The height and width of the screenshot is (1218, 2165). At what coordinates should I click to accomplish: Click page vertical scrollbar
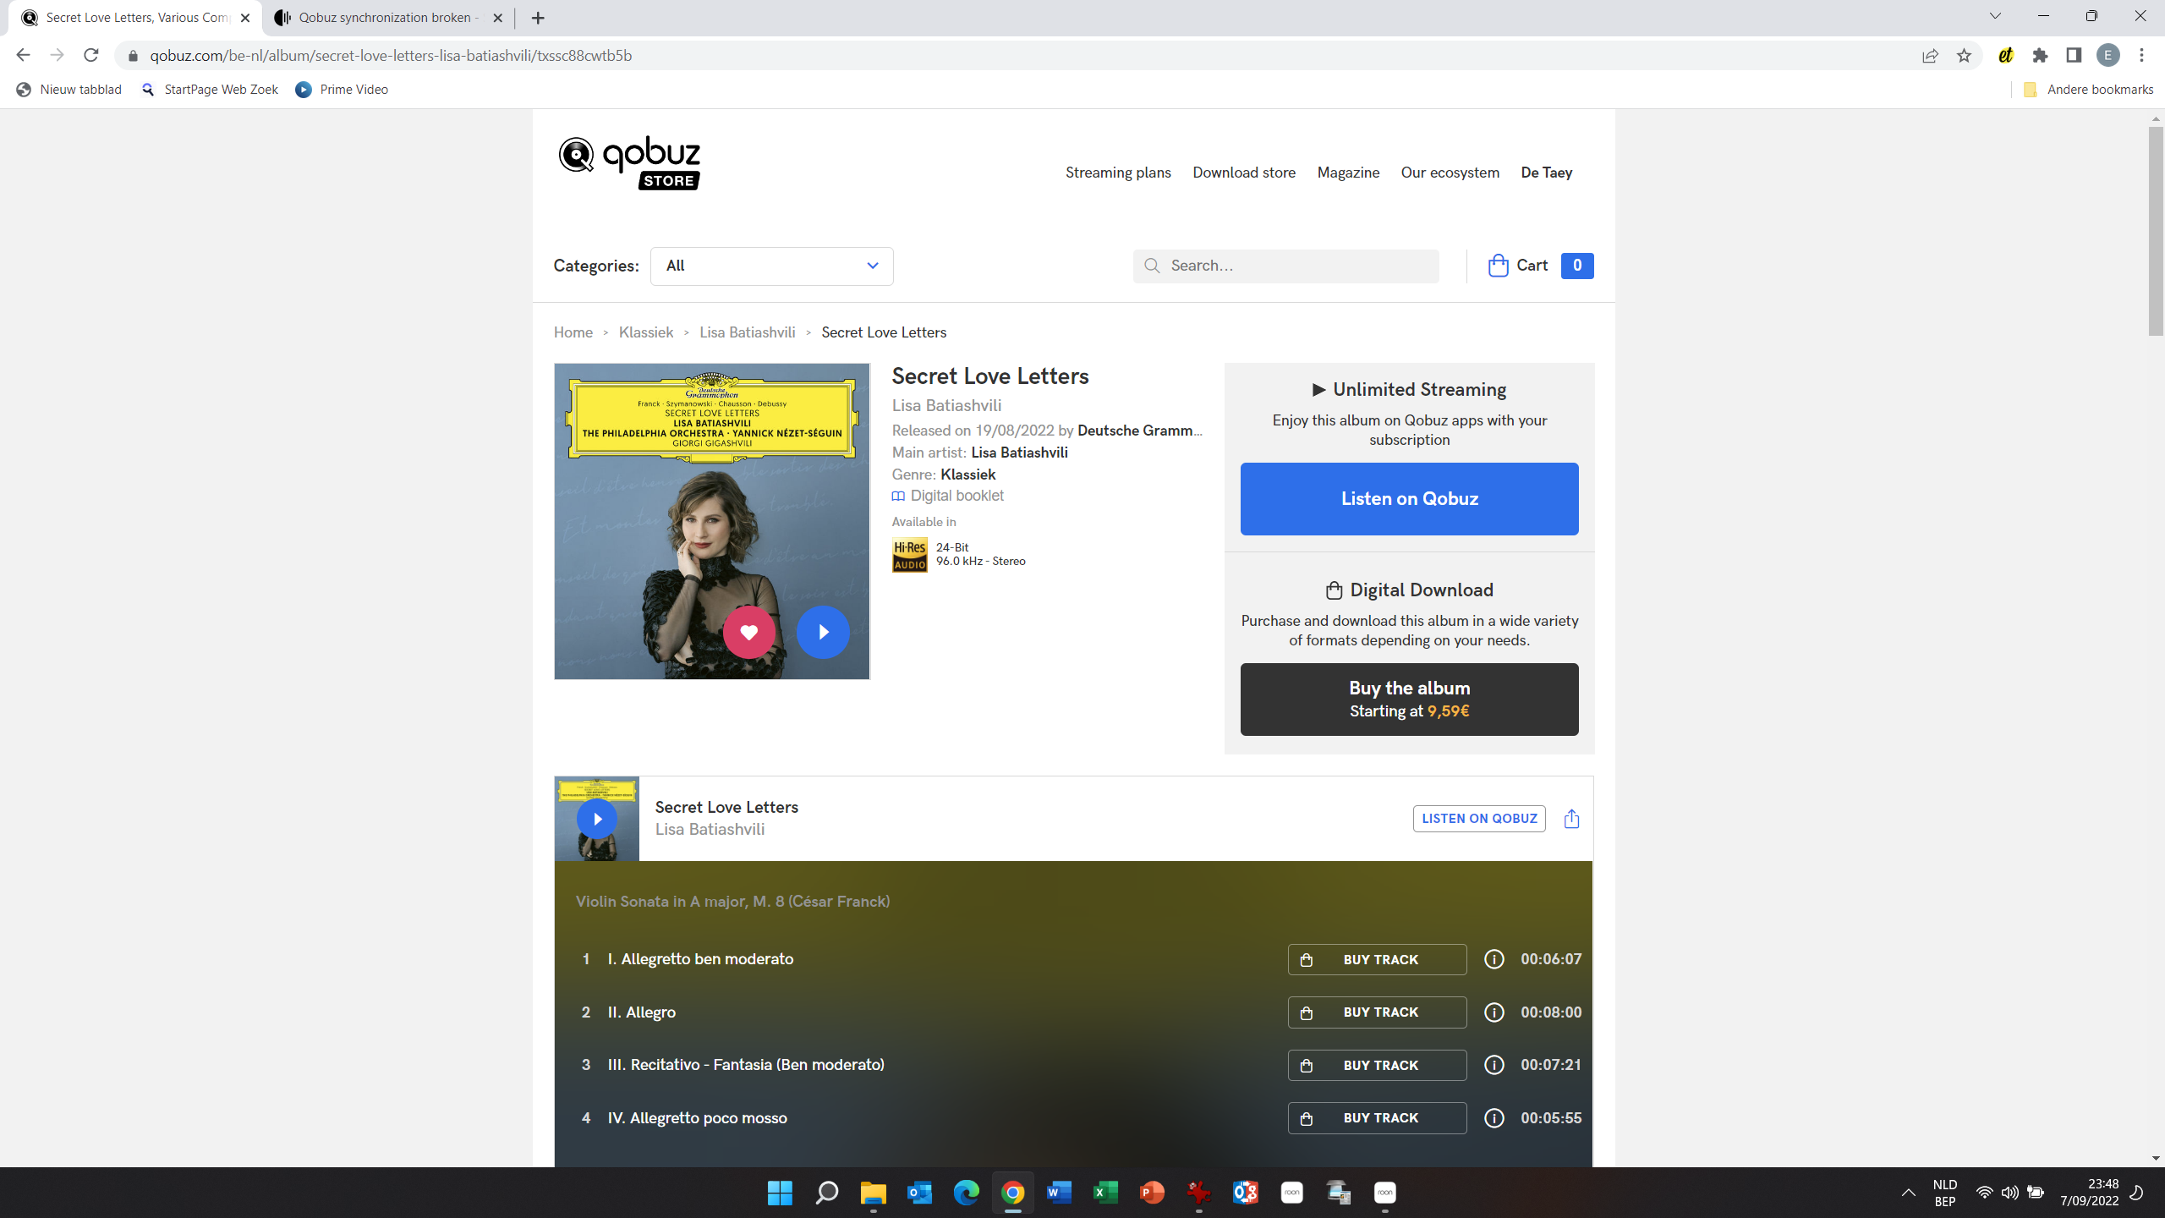[2156, 230]
